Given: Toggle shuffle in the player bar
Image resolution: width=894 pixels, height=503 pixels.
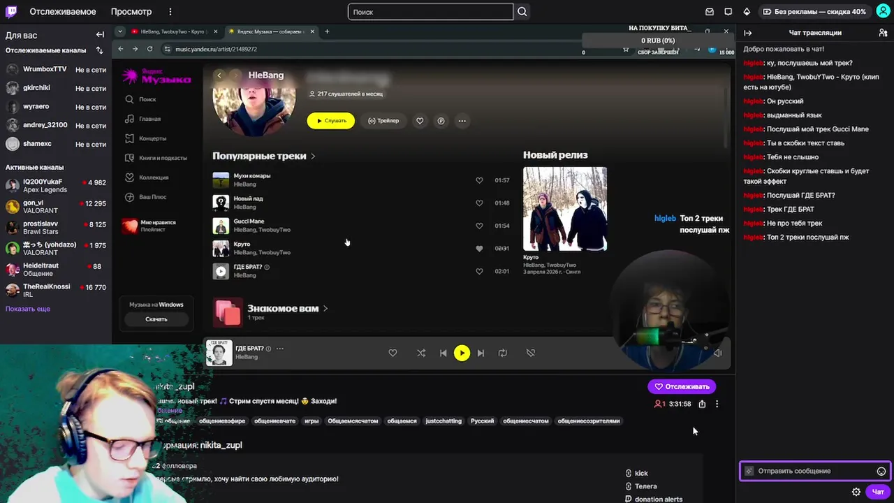Looking at the screenshot, I should coord(421,353).
